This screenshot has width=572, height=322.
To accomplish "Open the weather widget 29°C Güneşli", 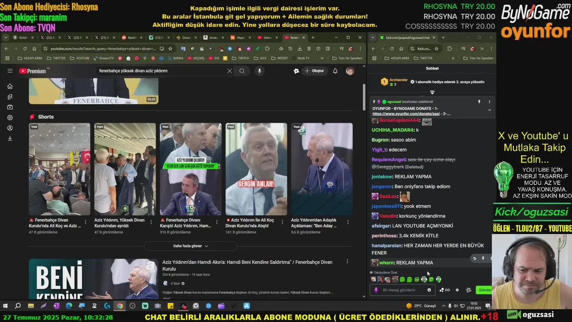I will 421,306.
